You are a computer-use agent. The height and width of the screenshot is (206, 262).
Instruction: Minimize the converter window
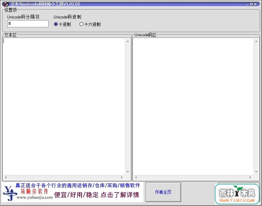(248, 4)
